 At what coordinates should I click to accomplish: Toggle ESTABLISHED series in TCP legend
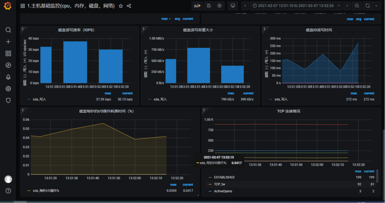click(224, 177)
